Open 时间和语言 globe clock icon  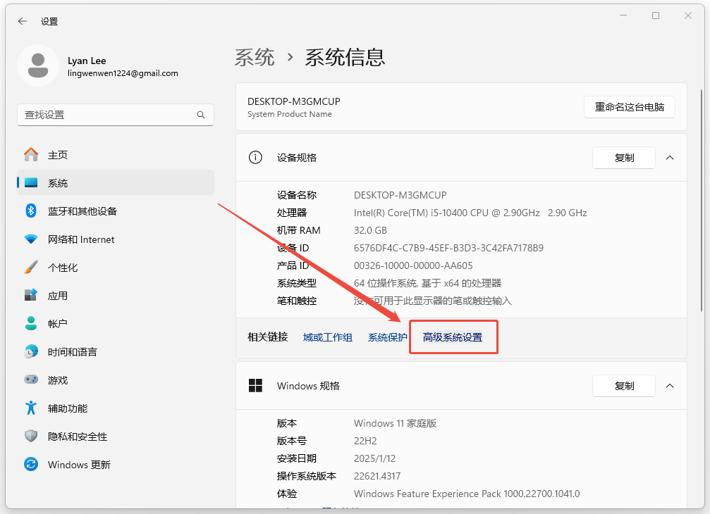click(31, 352)
